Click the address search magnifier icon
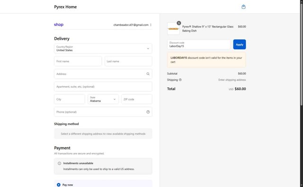 pyautogui.click(x=148, y=74)
